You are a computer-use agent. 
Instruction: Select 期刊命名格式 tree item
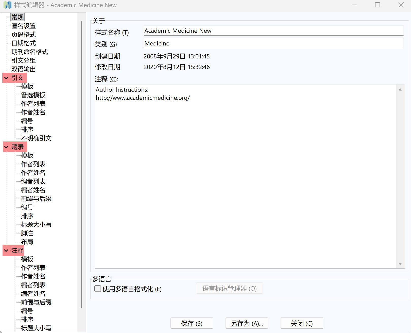[x=30, y=52]
